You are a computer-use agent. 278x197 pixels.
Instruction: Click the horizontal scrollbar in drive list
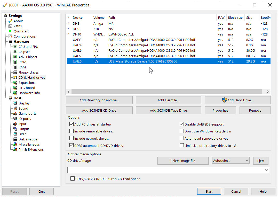pos(167,92)
